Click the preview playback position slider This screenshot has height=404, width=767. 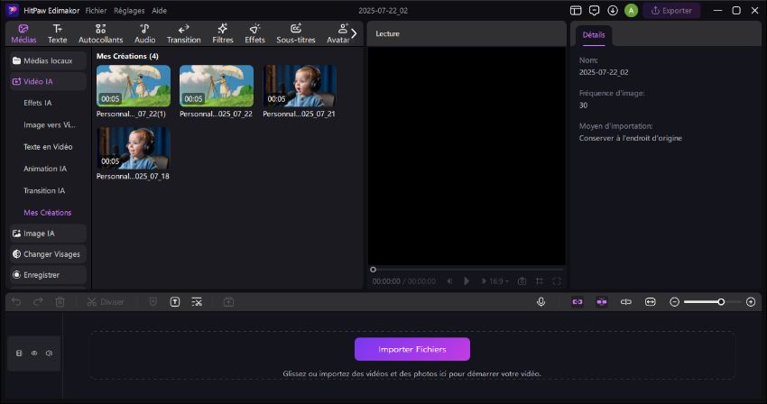(467, 270)
